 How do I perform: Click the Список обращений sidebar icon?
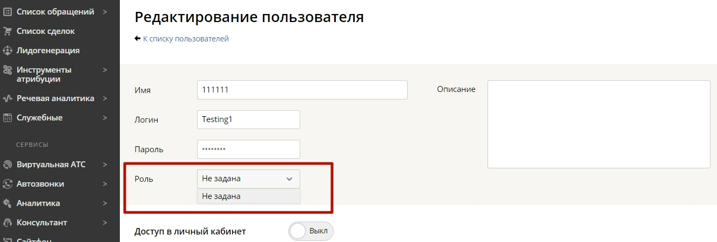point(8,11)
